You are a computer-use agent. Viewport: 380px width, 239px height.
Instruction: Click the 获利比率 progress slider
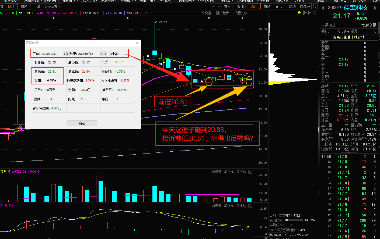pos(294,220)
